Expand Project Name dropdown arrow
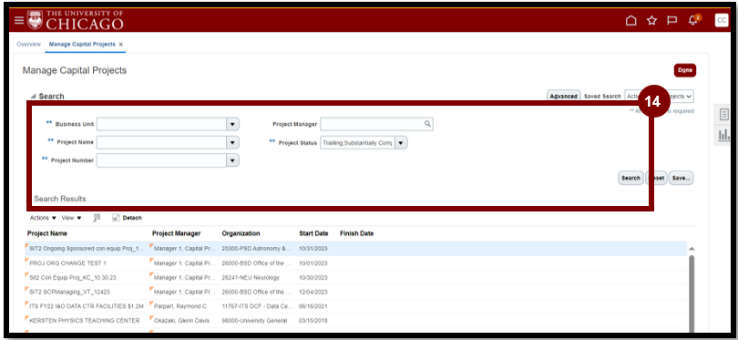Viewport: 738px width, 340px height. coord(232,142)
